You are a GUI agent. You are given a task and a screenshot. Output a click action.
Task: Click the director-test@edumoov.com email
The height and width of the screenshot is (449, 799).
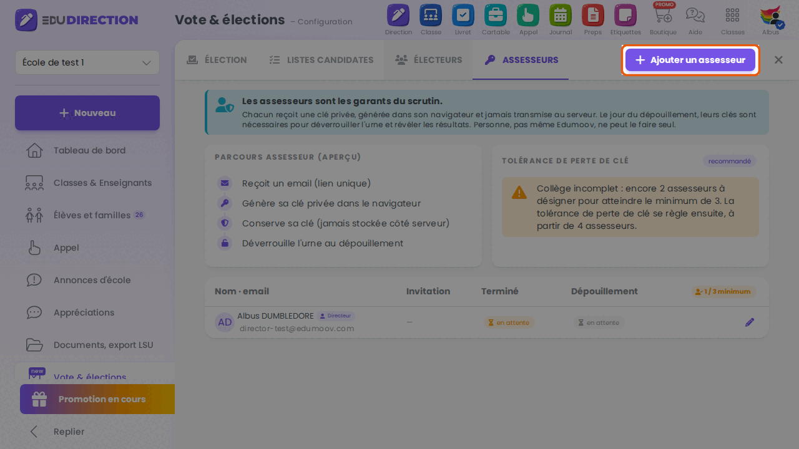click(x=297, y=329)
